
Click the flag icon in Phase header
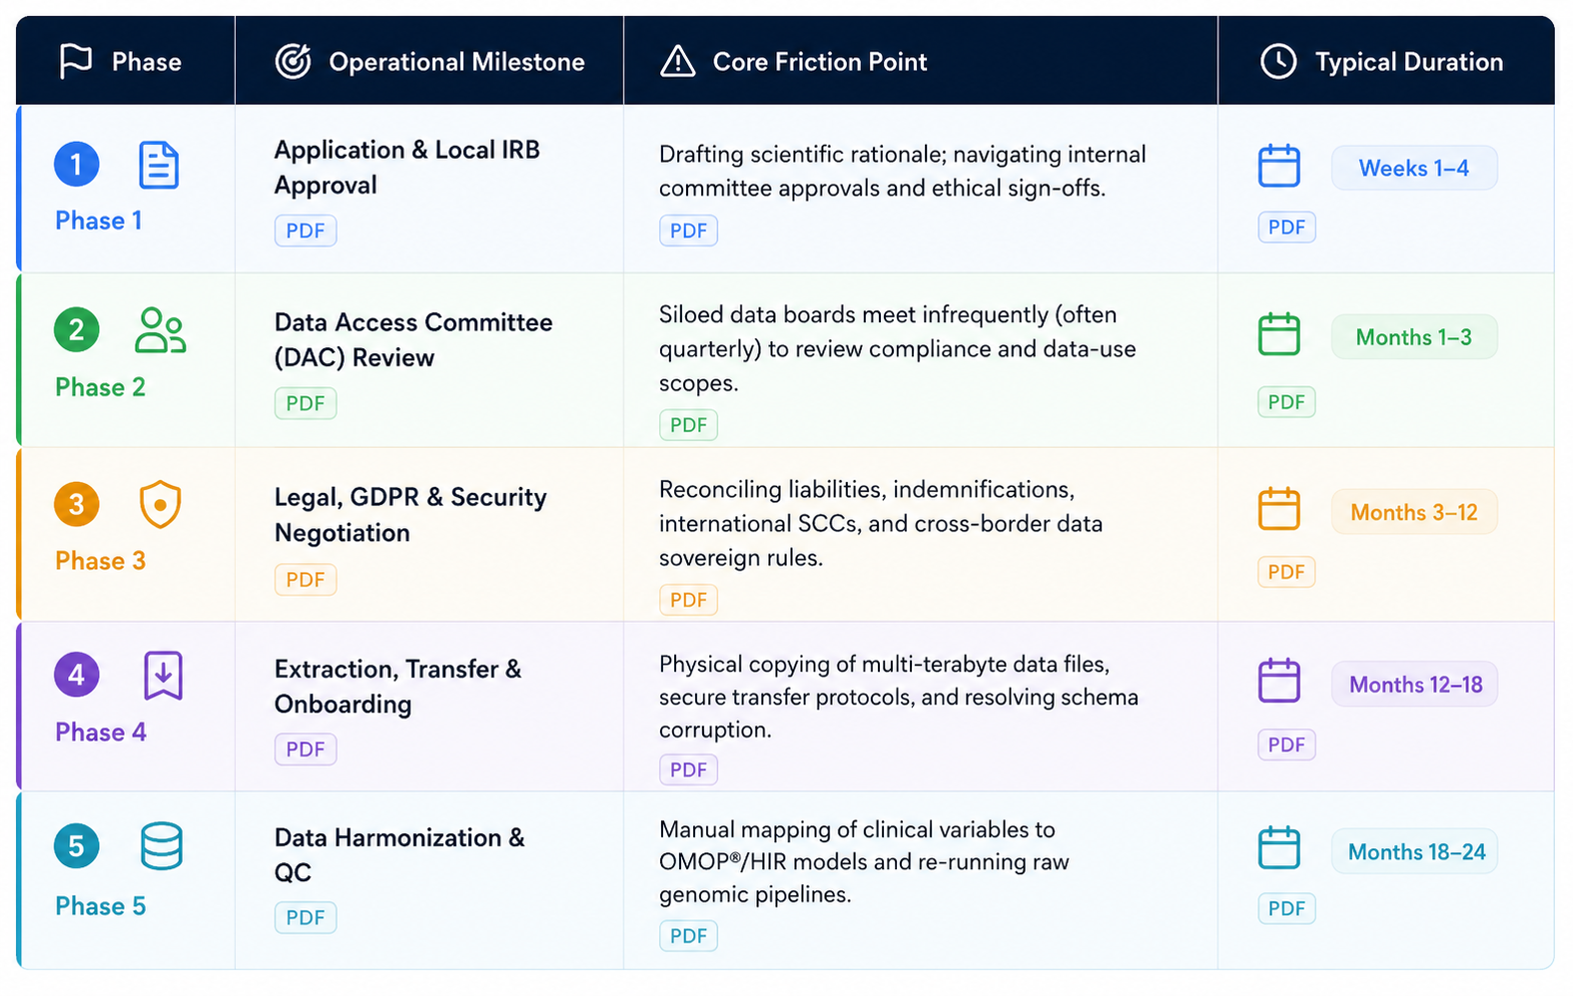[76, 61]
